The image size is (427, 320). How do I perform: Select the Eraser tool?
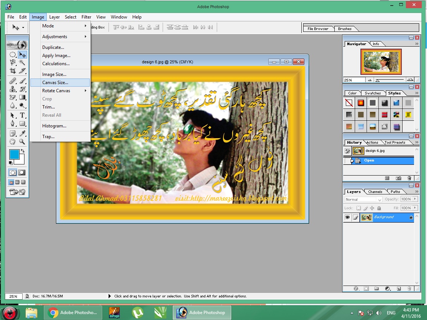pos(13,97)
